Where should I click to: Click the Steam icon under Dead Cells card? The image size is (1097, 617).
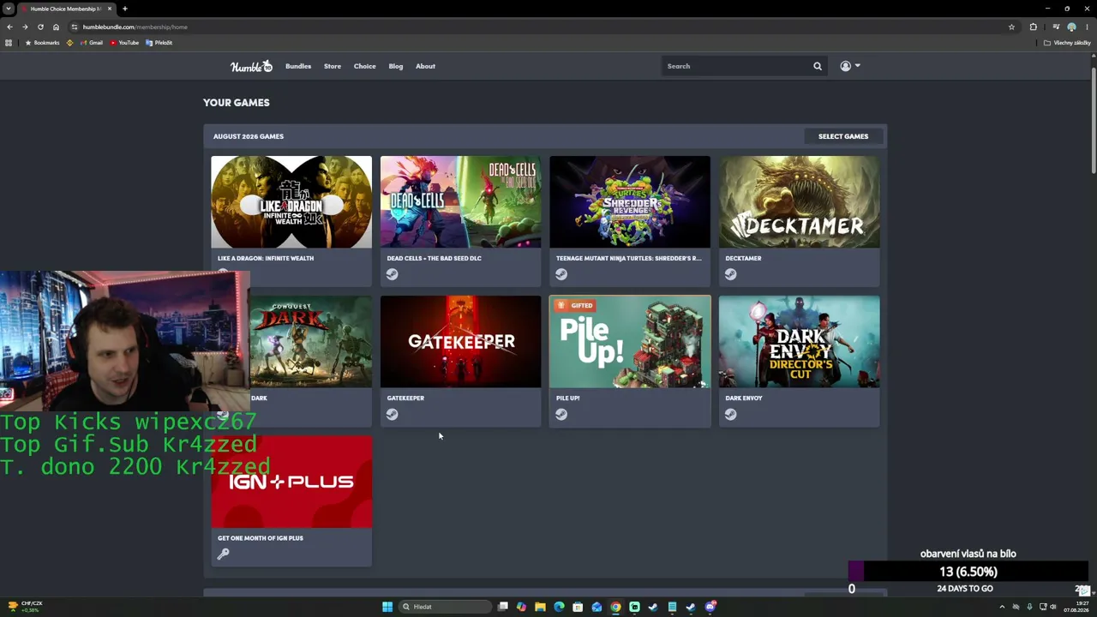point(392,274)
